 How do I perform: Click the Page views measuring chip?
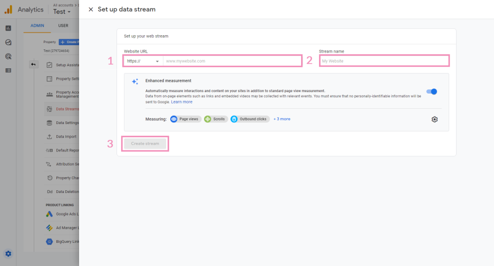(x=185, y=119)
